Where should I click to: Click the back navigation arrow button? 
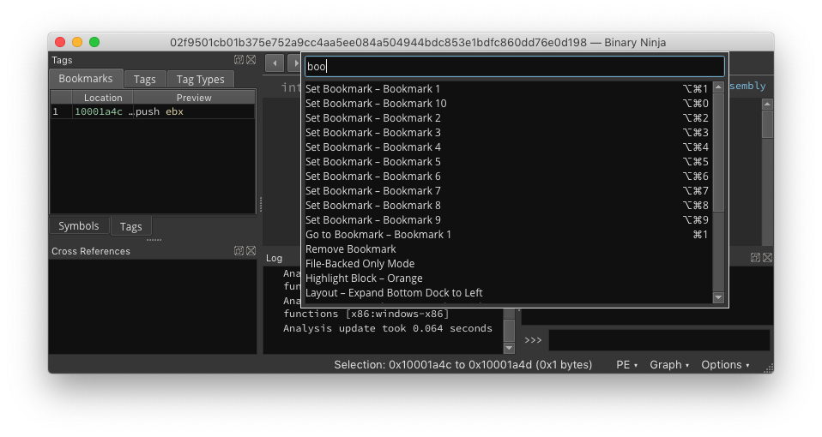coord(275,63)
